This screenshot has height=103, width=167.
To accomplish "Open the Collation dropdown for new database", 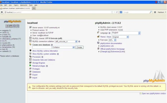I will [x=63, y=47].
